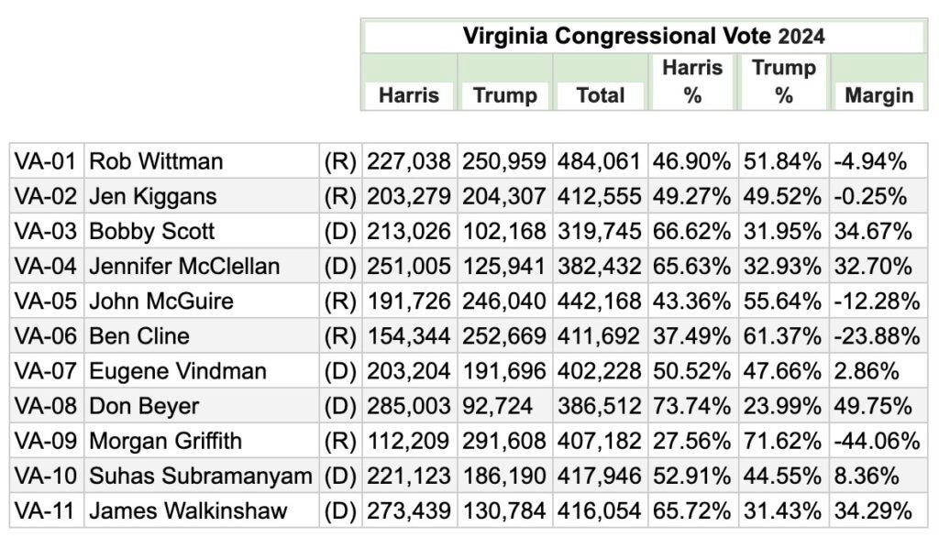939x537 pixels.
Task: Click the Trump % header cell
Action: pyautogui.click(x=783, y=82)
